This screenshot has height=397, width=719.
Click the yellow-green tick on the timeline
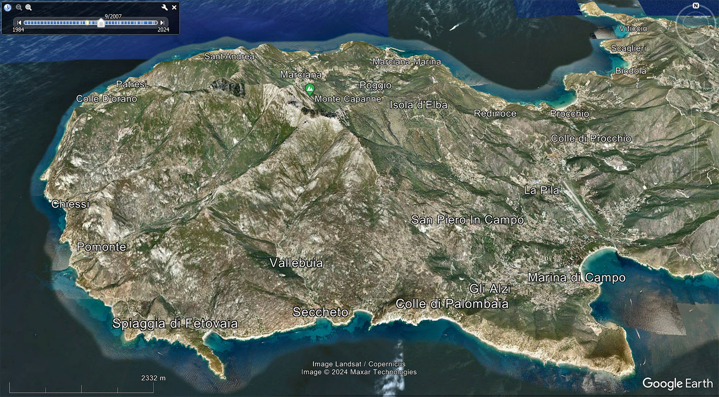coord(87,23)
